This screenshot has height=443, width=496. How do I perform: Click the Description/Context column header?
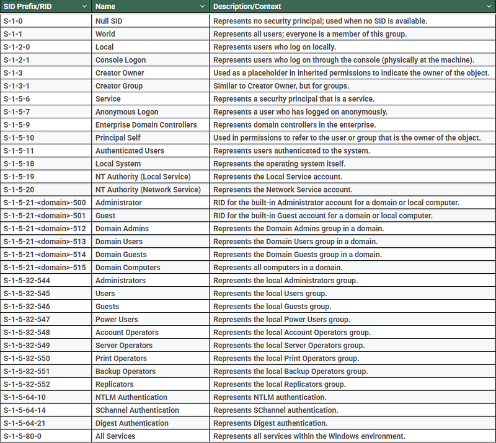[248, 7]
